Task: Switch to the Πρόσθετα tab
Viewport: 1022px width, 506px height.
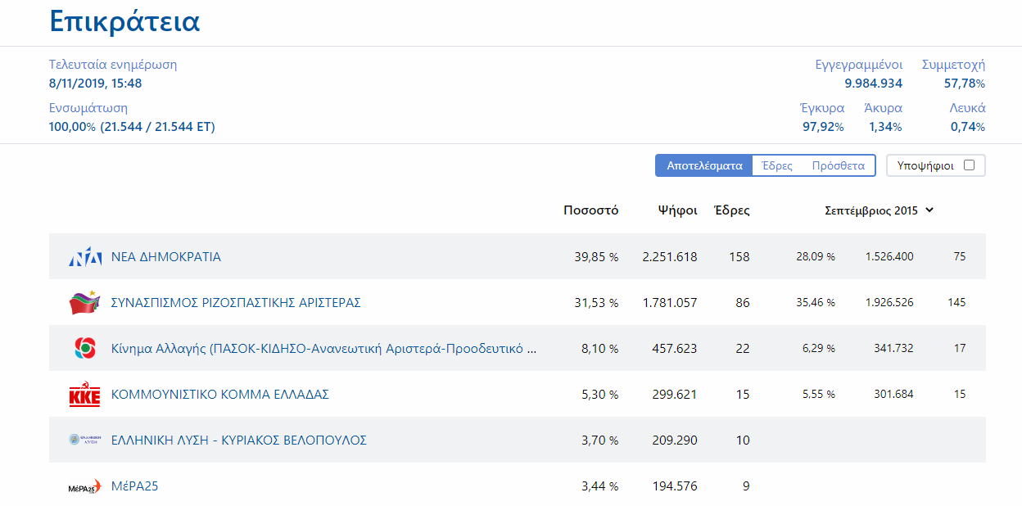Action: click(838, 165)
